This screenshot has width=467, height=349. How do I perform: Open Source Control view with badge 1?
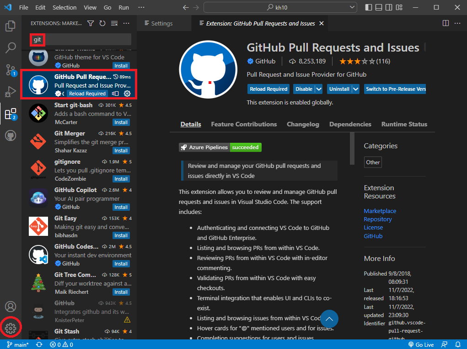[x=11, y=70]
